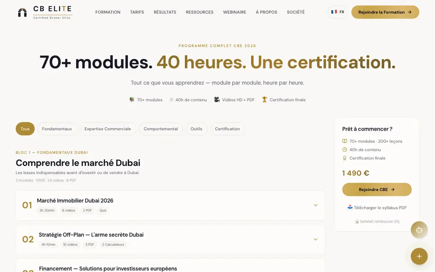
Task: Click the 'Comprendre le marché Dubai' heading
Action: [x=78, y=163]
